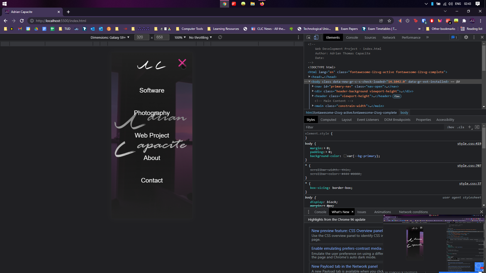Open device toolbar more options menu
This screenshot has width=486, height=273.
point(298,37)
